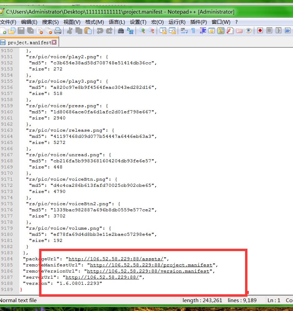This screenshot has height=311, width=293.
Task: Select the project.manifest tab
Action: coord(29,43)
